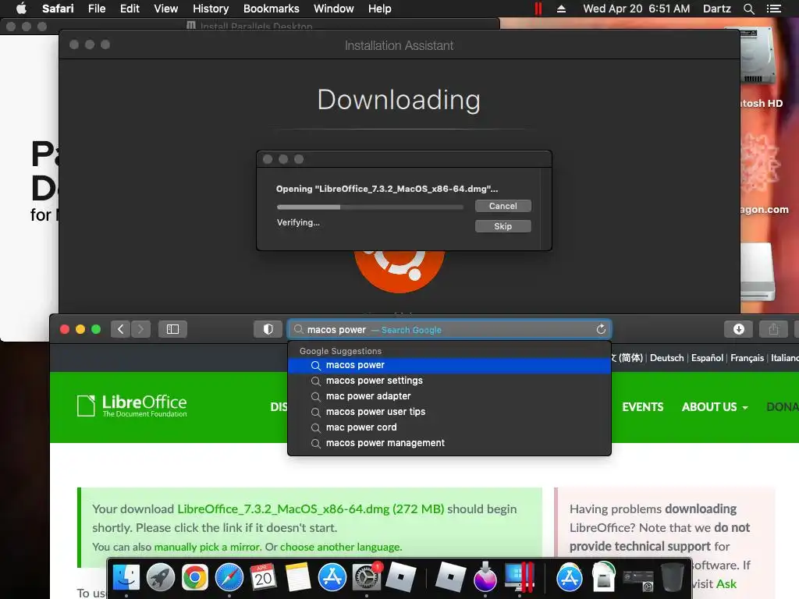The height and width of the screenshot is (599, 799).
Task: Open the Applications folder beside Parallels in dock
Action: [x=569, y=578]
